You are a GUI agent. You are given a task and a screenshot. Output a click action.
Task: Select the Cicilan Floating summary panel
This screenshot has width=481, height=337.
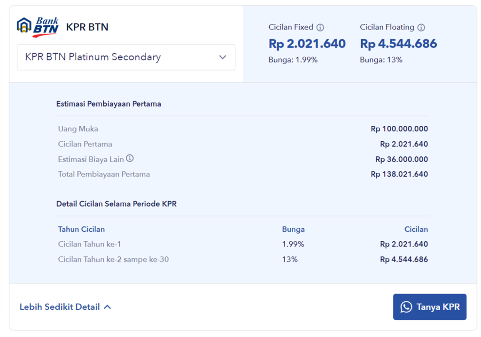pyautogui.click(x=398, y=42)
